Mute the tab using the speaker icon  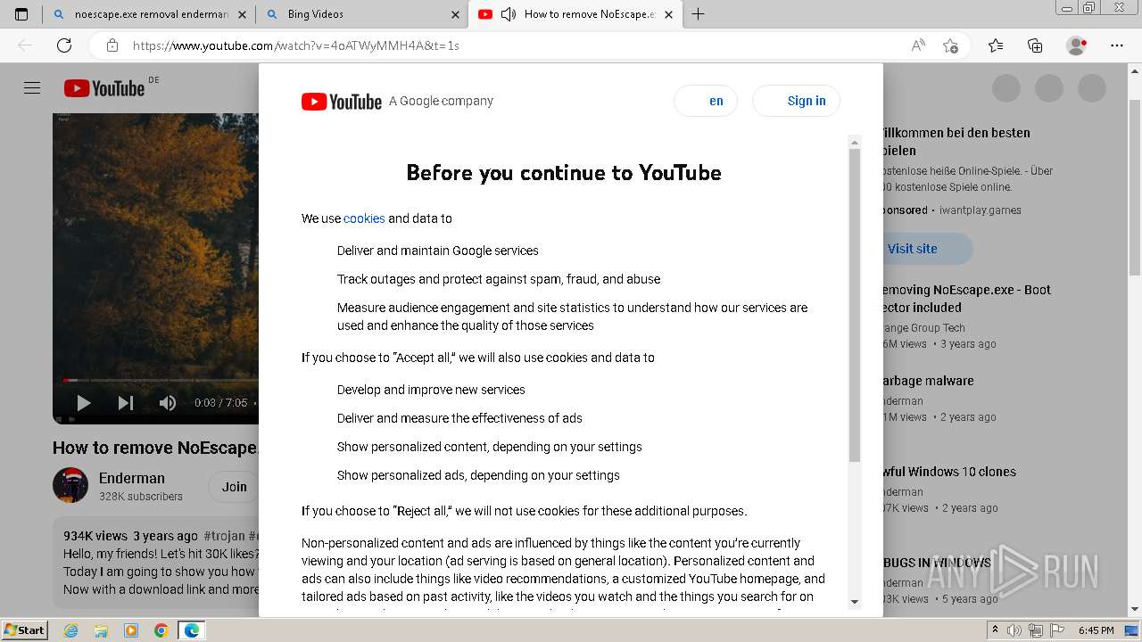pyautogui.click(x=509, y=14)
